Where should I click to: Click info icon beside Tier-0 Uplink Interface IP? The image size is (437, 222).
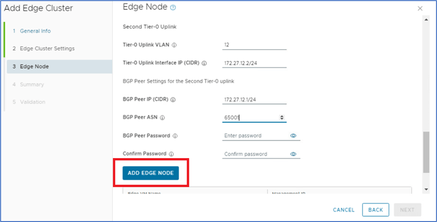point(204,63)
